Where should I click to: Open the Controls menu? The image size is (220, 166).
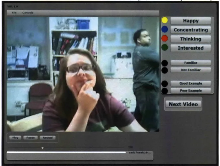coord(28,13)
